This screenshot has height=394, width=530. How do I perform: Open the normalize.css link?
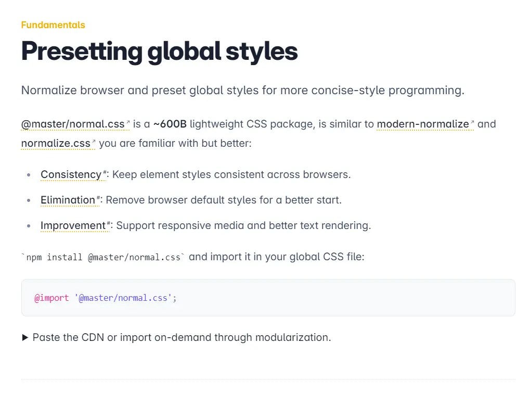click(x=56, y=143)
